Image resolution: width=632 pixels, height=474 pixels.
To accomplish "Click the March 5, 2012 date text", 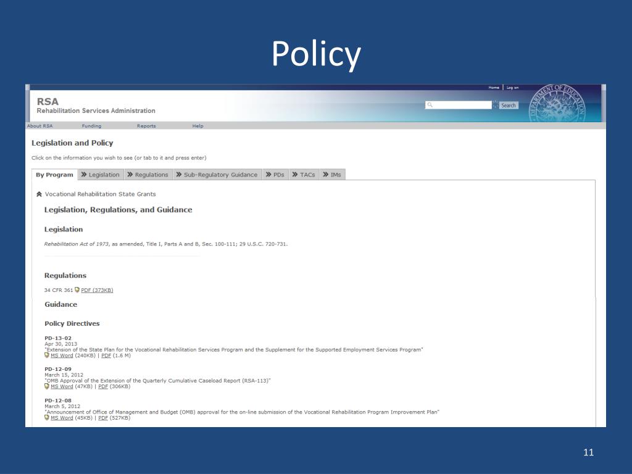I will pyautogui.click(x=62, y=406).
